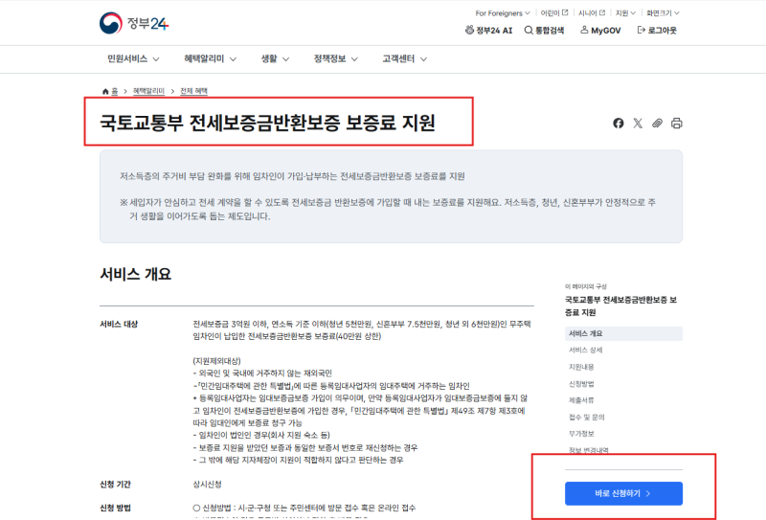
Task: Open MyGOV page
Action: (x=600, y=31)
